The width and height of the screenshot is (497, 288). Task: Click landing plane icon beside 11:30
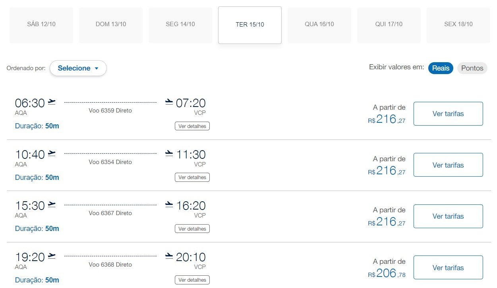169,153
